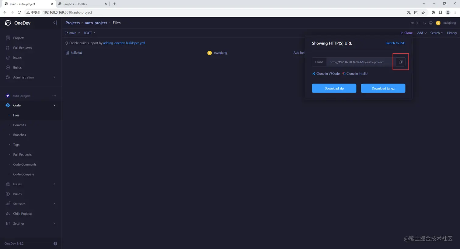Click ROOT in the file path
The image size is (460, 249).
88,33
